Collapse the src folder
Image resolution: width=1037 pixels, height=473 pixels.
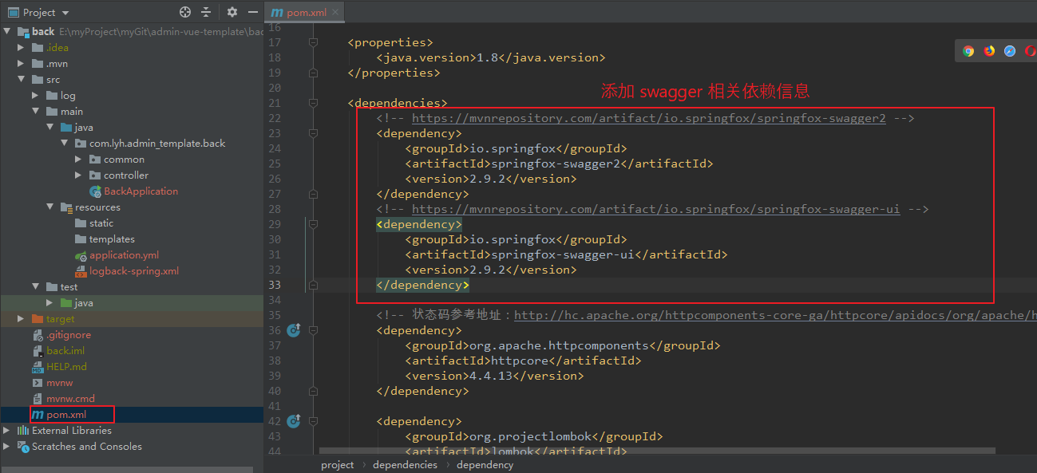[x=22, y=80]
